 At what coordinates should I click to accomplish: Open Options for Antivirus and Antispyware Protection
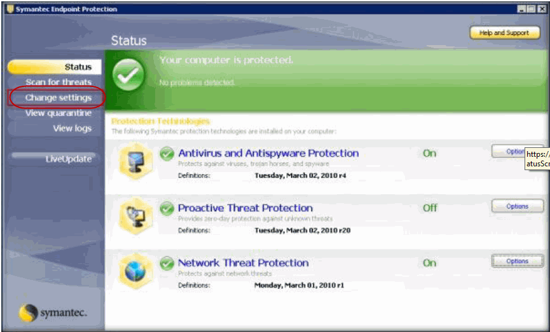509,152
